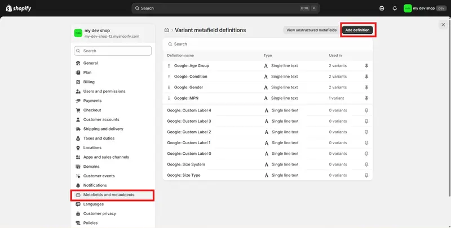Click drag handle of Google: Gender row
Viewport: 451px width, 228px height.
click(x=169, y=87)
